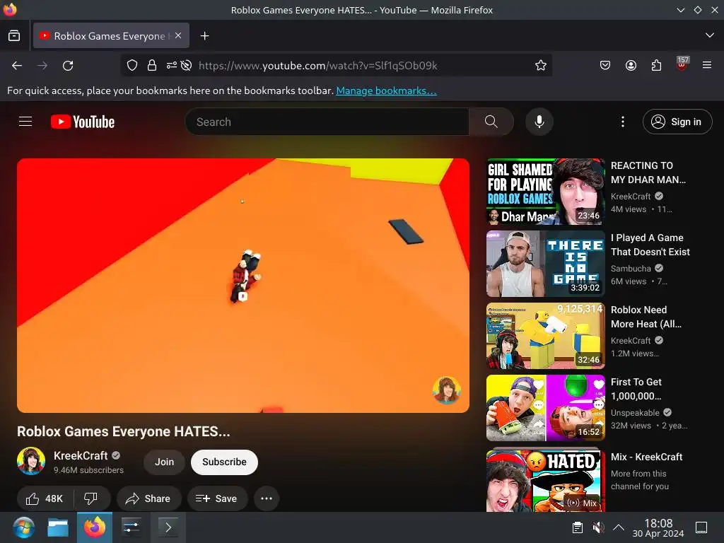Like the video with thumbs up
The image size is (724, 543).
pyautogui.click(x=45, y=498)
